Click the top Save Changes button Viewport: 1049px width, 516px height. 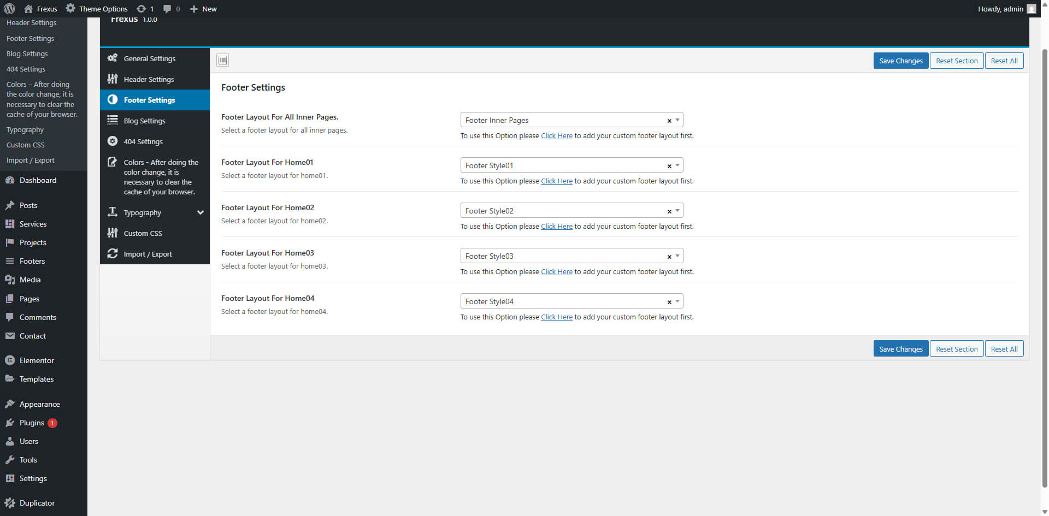coord(900,61)
